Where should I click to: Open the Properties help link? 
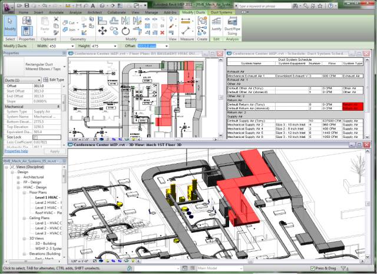tap(16, 151)
